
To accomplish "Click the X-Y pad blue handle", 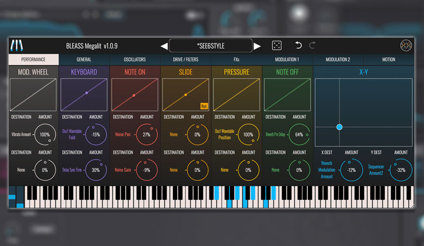I will coord(339,127).
